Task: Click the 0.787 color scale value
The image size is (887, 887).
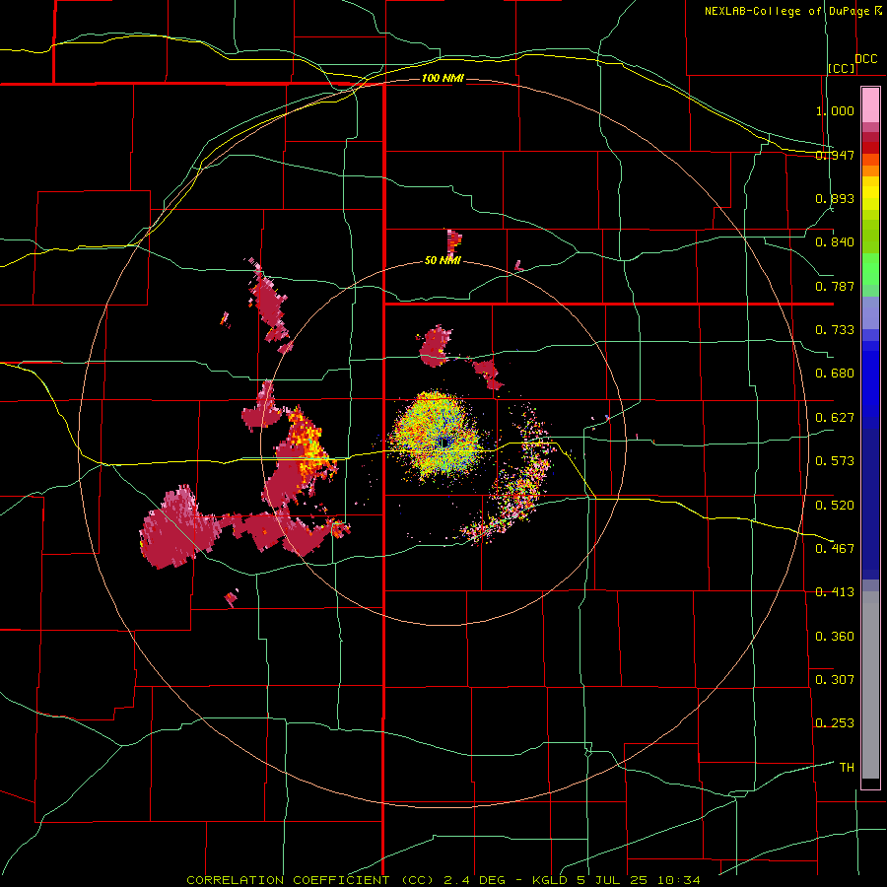Action: click(835, 286)
